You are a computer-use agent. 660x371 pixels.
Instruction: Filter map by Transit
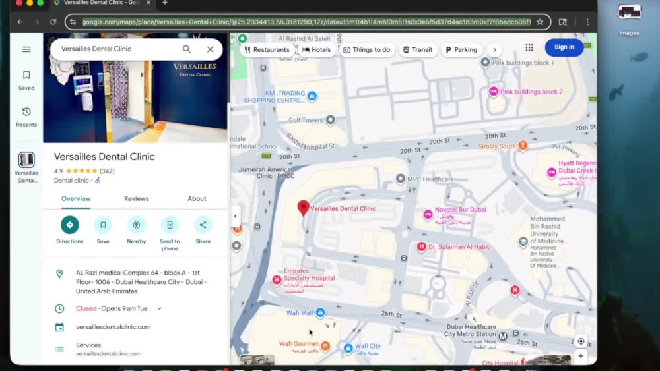click(418, 50)
